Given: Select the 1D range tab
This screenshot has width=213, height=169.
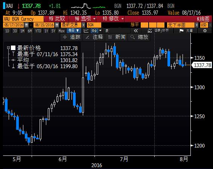Looking at the screenshot, I should (x=7, y=31).
